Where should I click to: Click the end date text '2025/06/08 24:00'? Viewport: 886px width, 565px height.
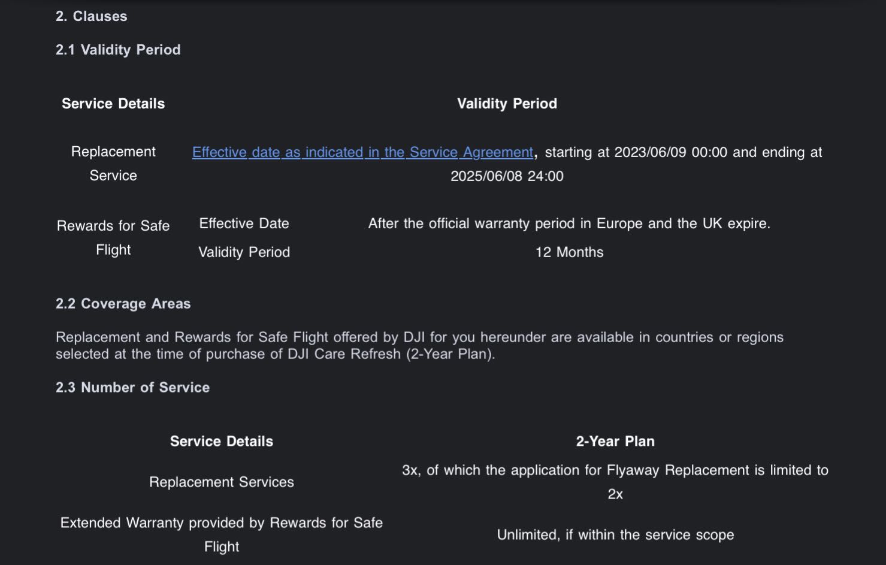click(507, 176)
